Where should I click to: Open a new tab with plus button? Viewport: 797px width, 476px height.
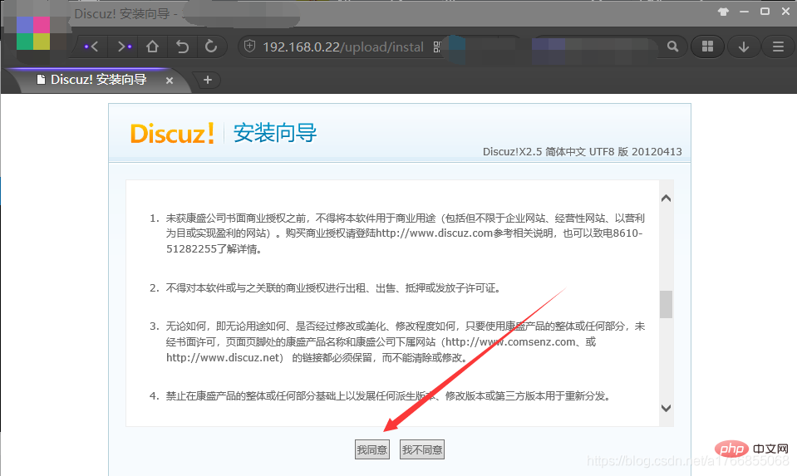[x=208, y=80]
